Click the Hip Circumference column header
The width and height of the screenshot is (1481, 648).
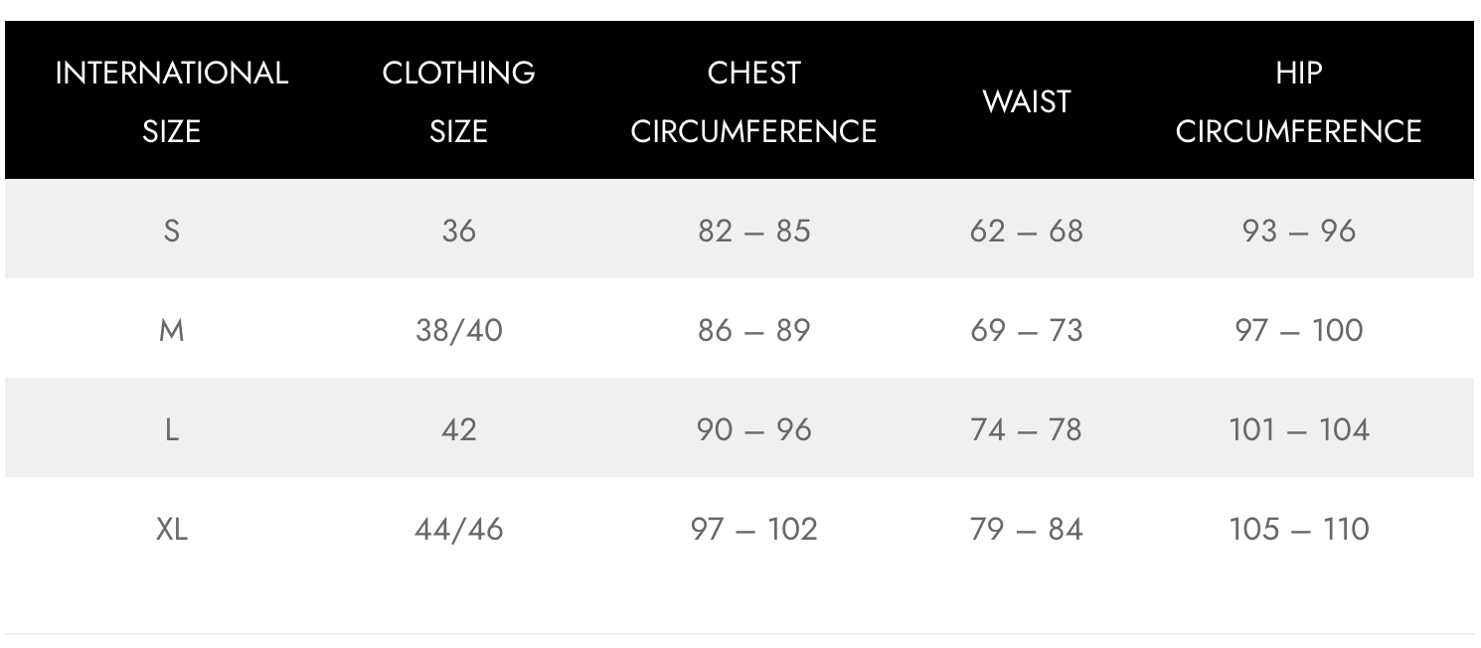coord(1298,101)
